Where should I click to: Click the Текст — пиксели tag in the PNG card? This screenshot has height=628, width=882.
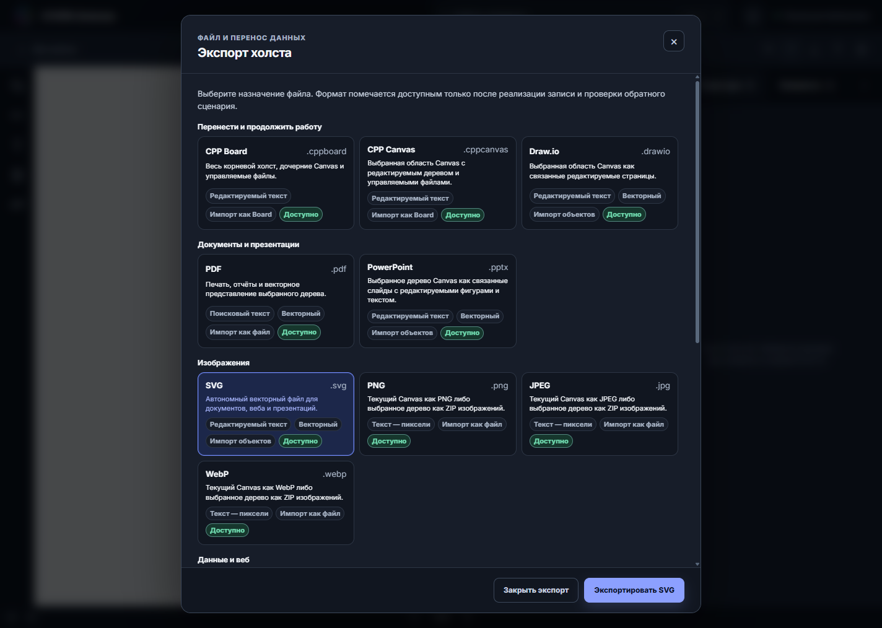click(x=401, y=424)
